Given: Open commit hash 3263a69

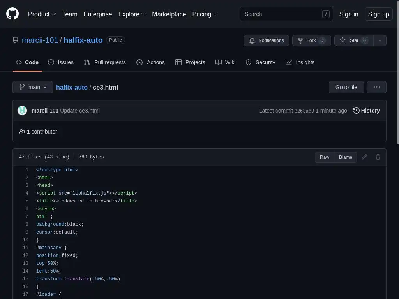Looking at the screenshot, I should point(304,111).
